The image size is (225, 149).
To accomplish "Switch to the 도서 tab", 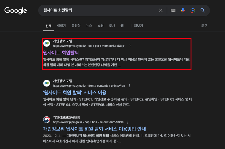I will (112, 26).
